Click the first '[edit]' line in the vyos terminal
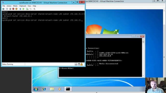This screenshot has width=166, height=93. pyautogui.click(x=5, y=12)
